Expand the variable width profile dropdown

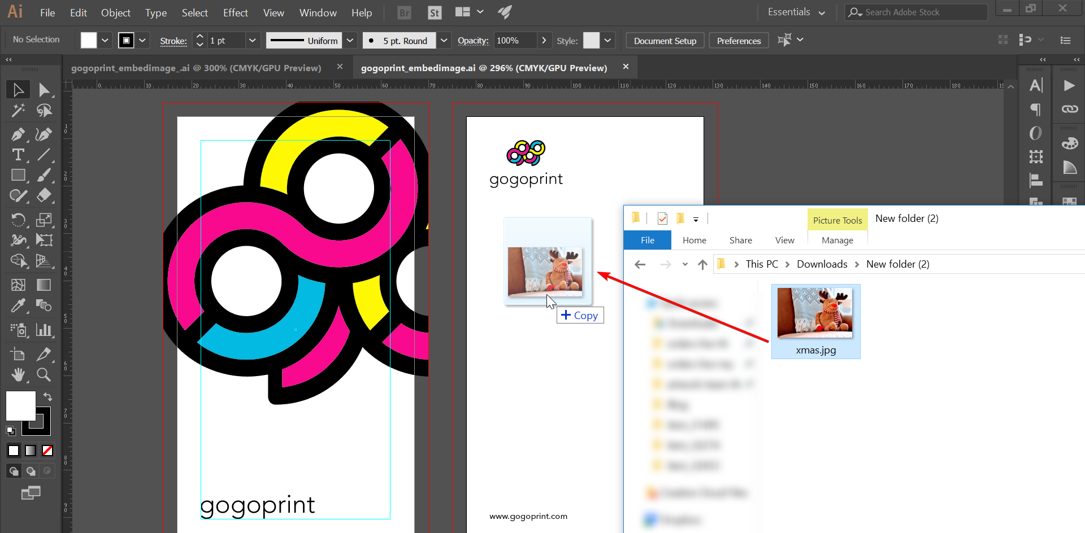[x=350, y=40]
